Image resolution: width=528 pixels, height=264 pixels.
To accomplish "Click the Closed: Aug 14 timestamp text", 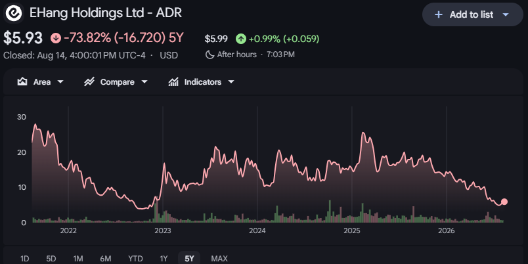I will pyautogui.click(x=74, y=55).
